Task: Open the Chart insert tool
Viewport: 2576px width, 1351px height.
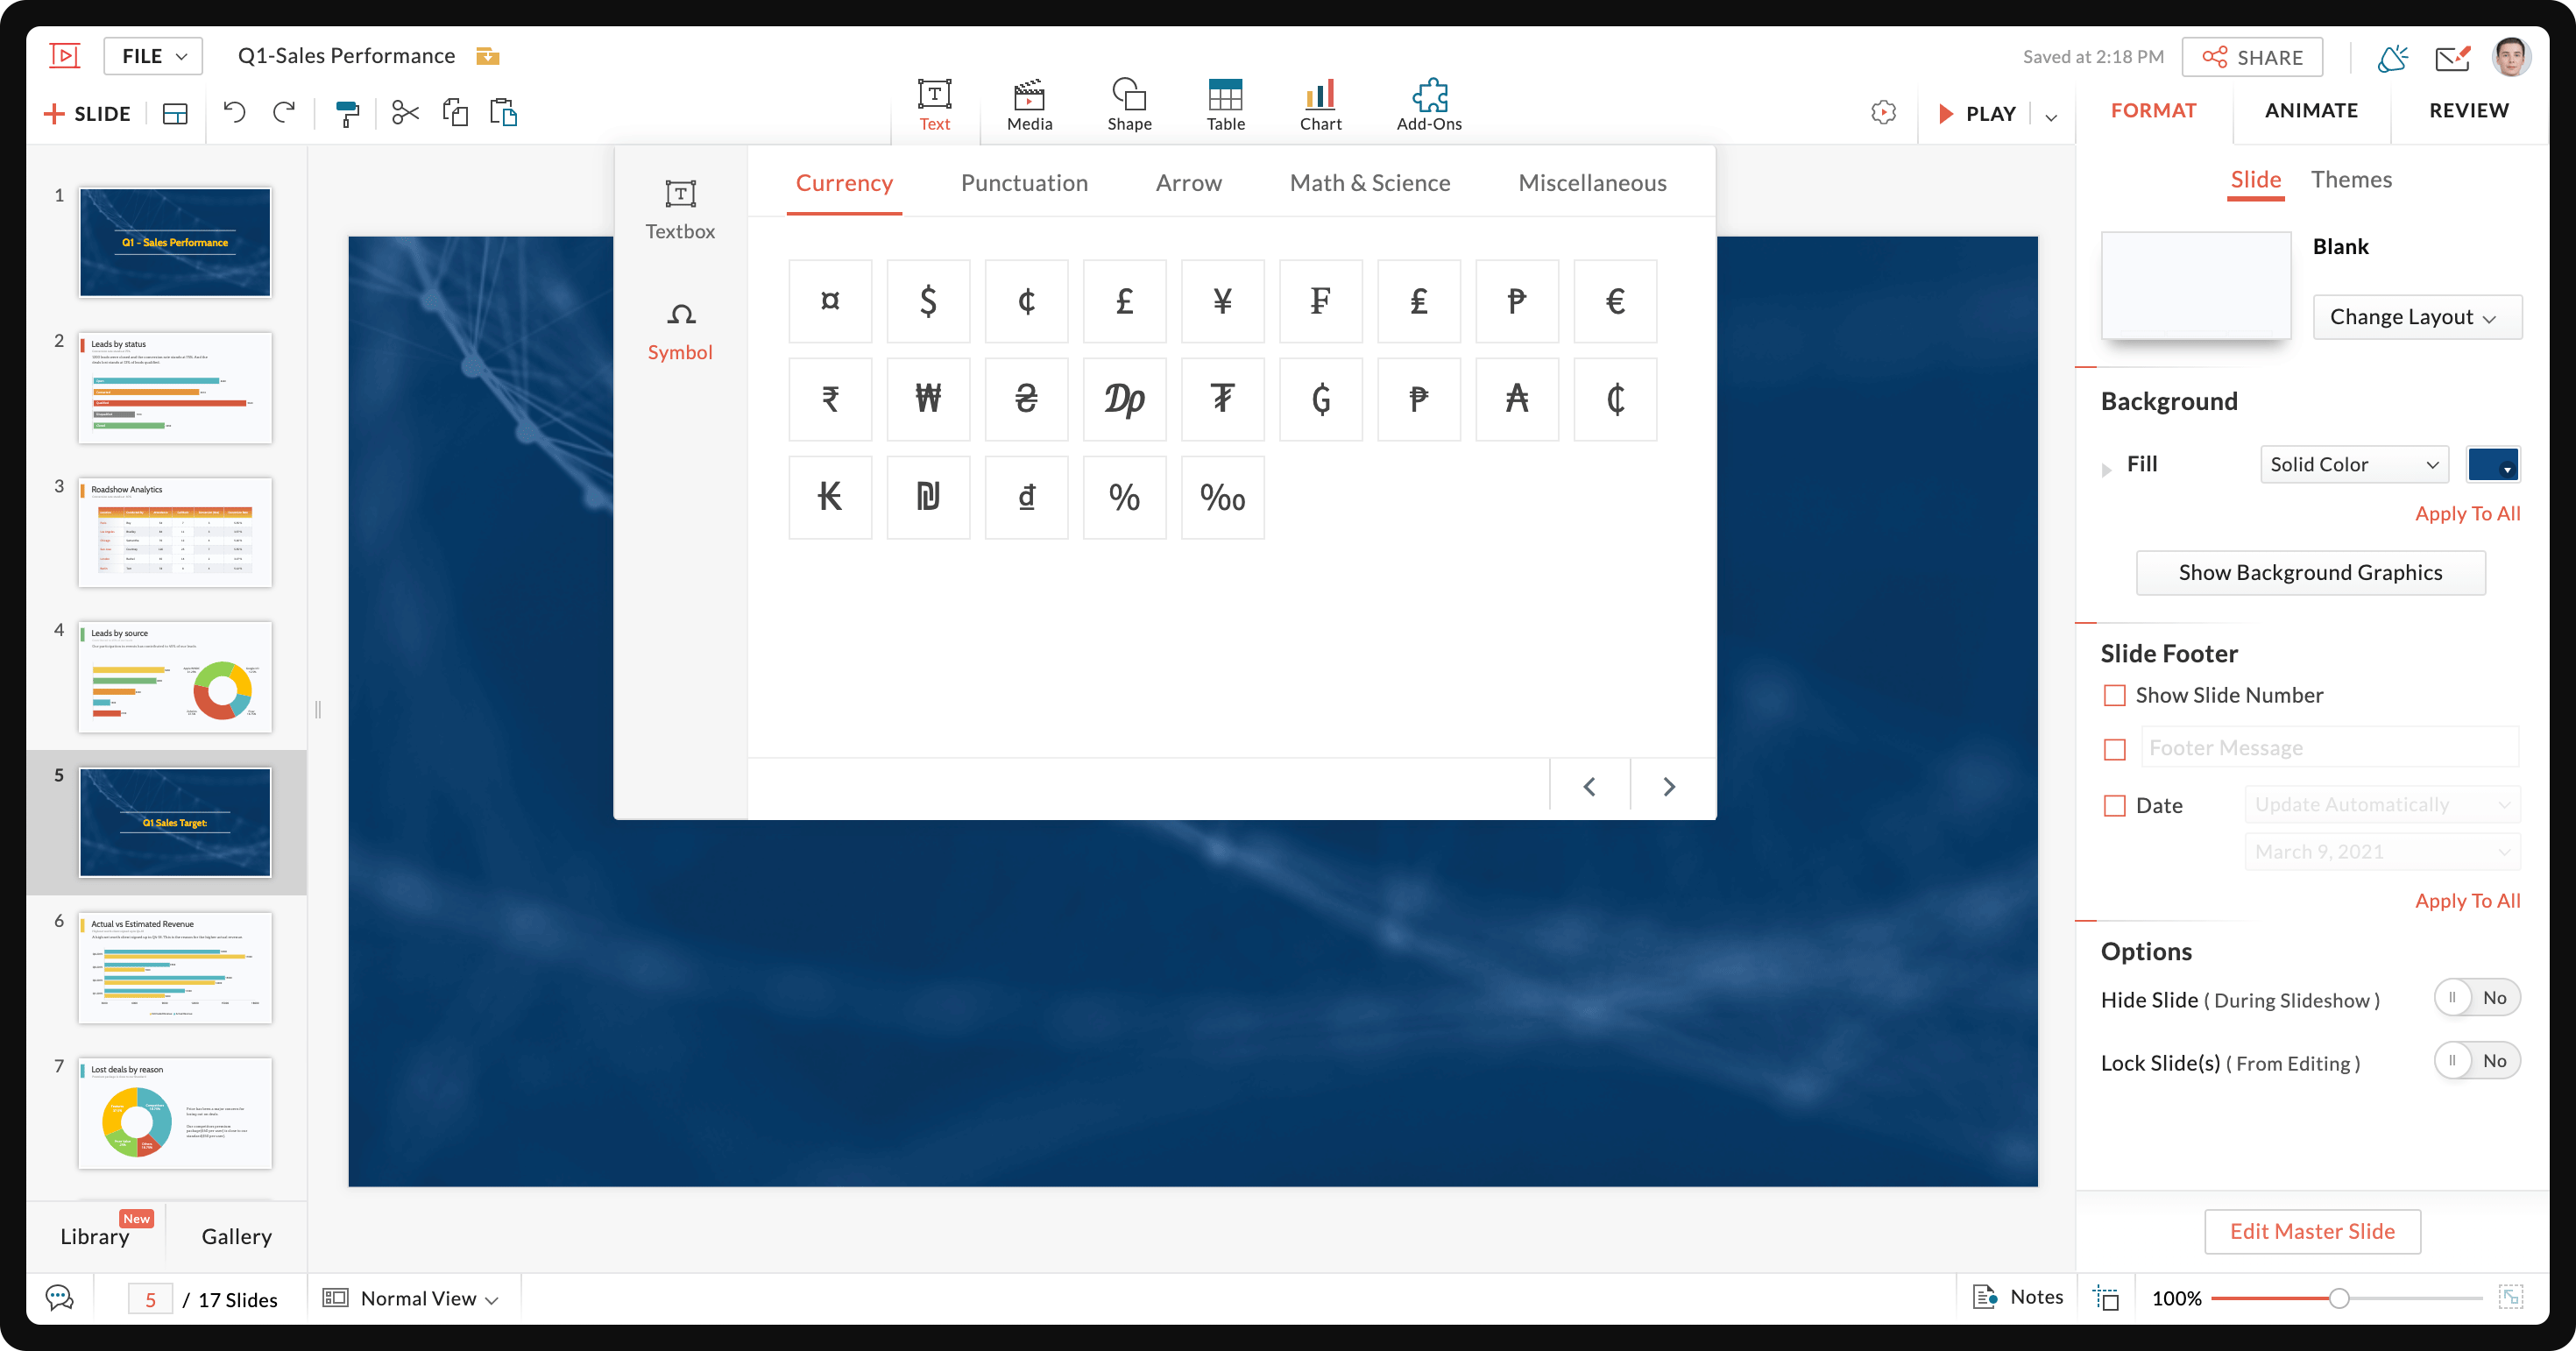Action: click(x=1320, y=105)
